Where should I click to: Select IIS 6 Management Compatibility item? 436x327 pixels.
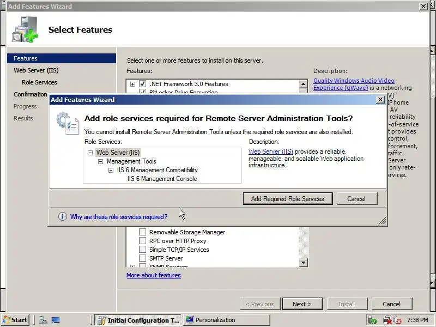(158, 170)
